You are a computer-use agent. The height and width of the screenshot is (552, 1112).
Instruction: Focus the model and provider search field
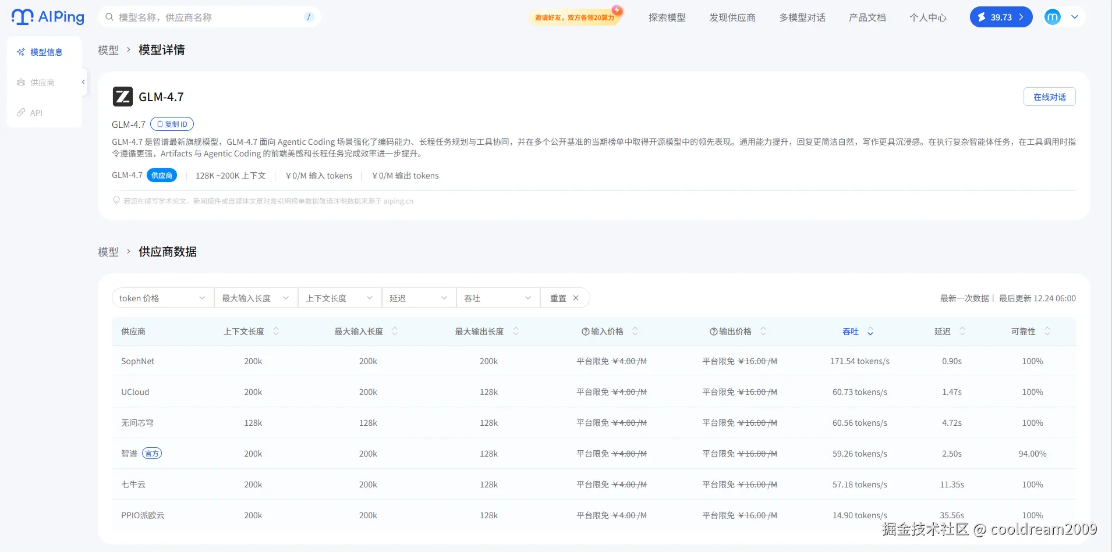[210, 17]
